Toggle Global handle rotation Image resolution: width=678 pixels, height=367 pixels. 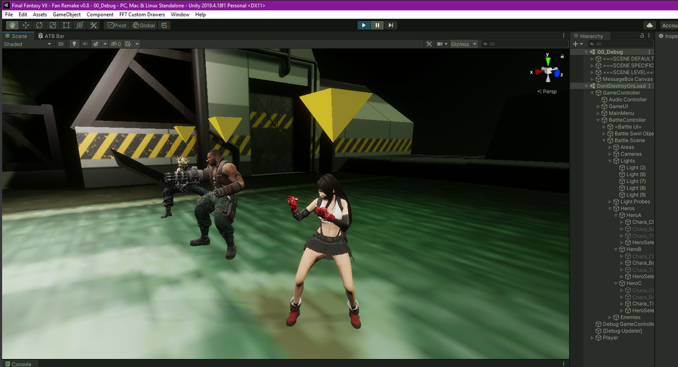(x=144, y=25)
